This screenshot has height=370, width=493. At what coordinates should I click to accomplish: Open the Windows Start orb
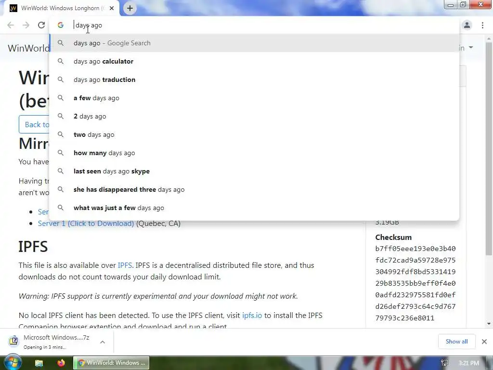point(13,362)
